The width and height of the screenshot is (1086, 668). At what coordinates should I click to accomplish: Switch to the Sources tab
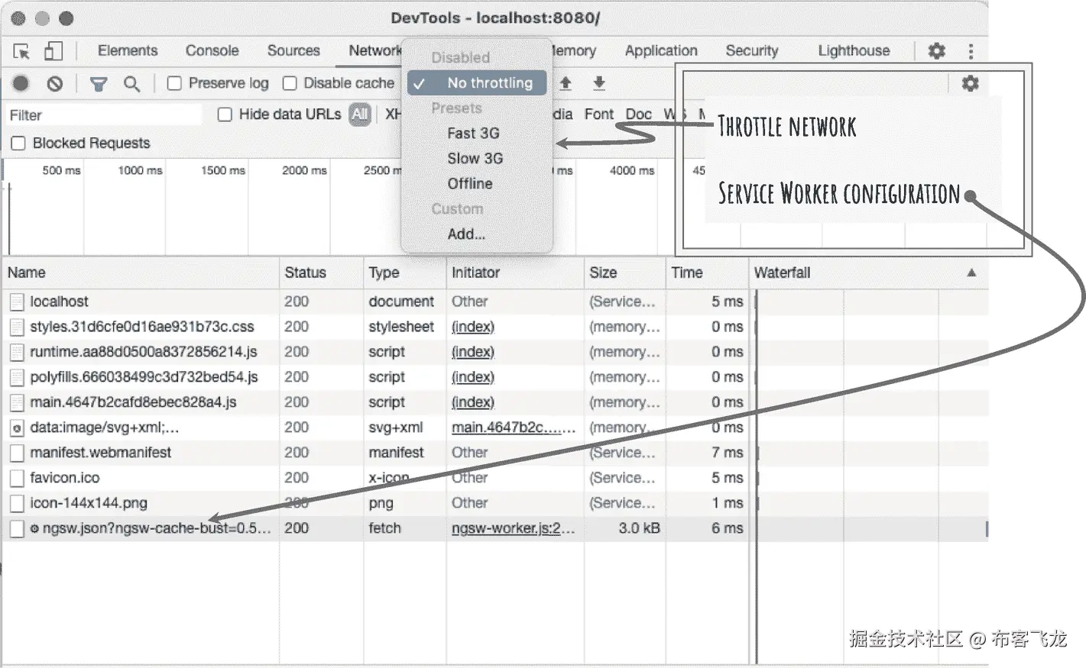point(293,51)
